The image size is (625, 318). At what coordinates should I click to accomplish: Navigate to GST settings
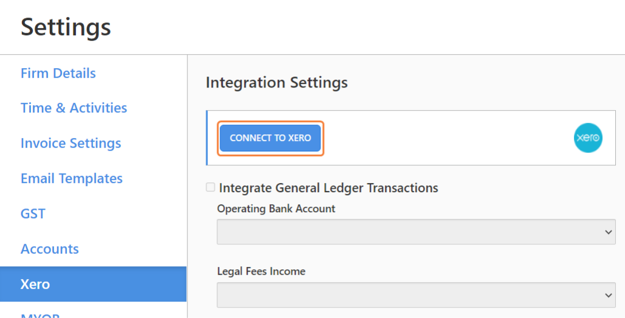[x=33, y=214]
